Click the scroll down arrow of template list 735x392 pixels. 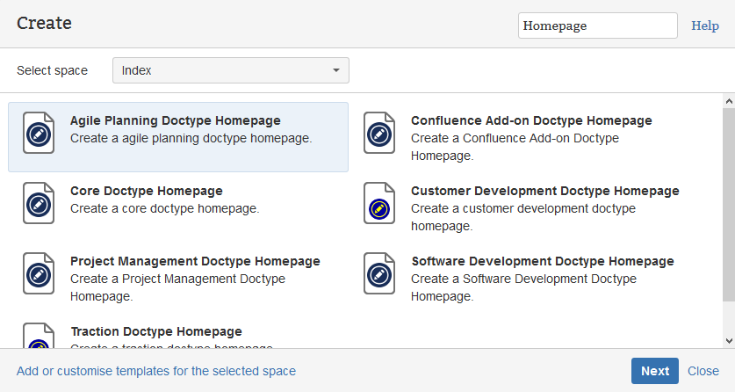728,340
